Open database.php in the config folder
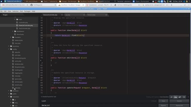 (x=19, y=64)
